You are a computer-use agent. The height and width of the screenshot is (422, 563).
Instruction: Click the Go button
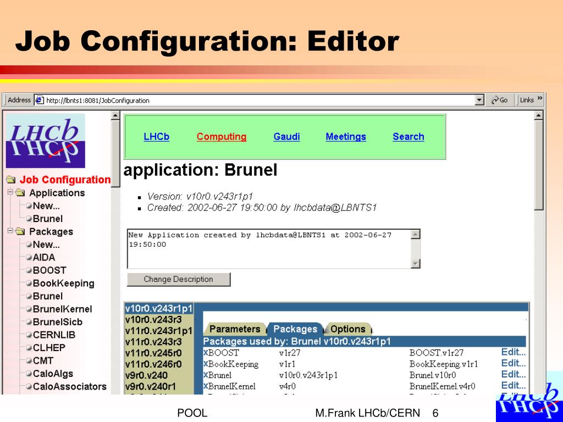499,100
